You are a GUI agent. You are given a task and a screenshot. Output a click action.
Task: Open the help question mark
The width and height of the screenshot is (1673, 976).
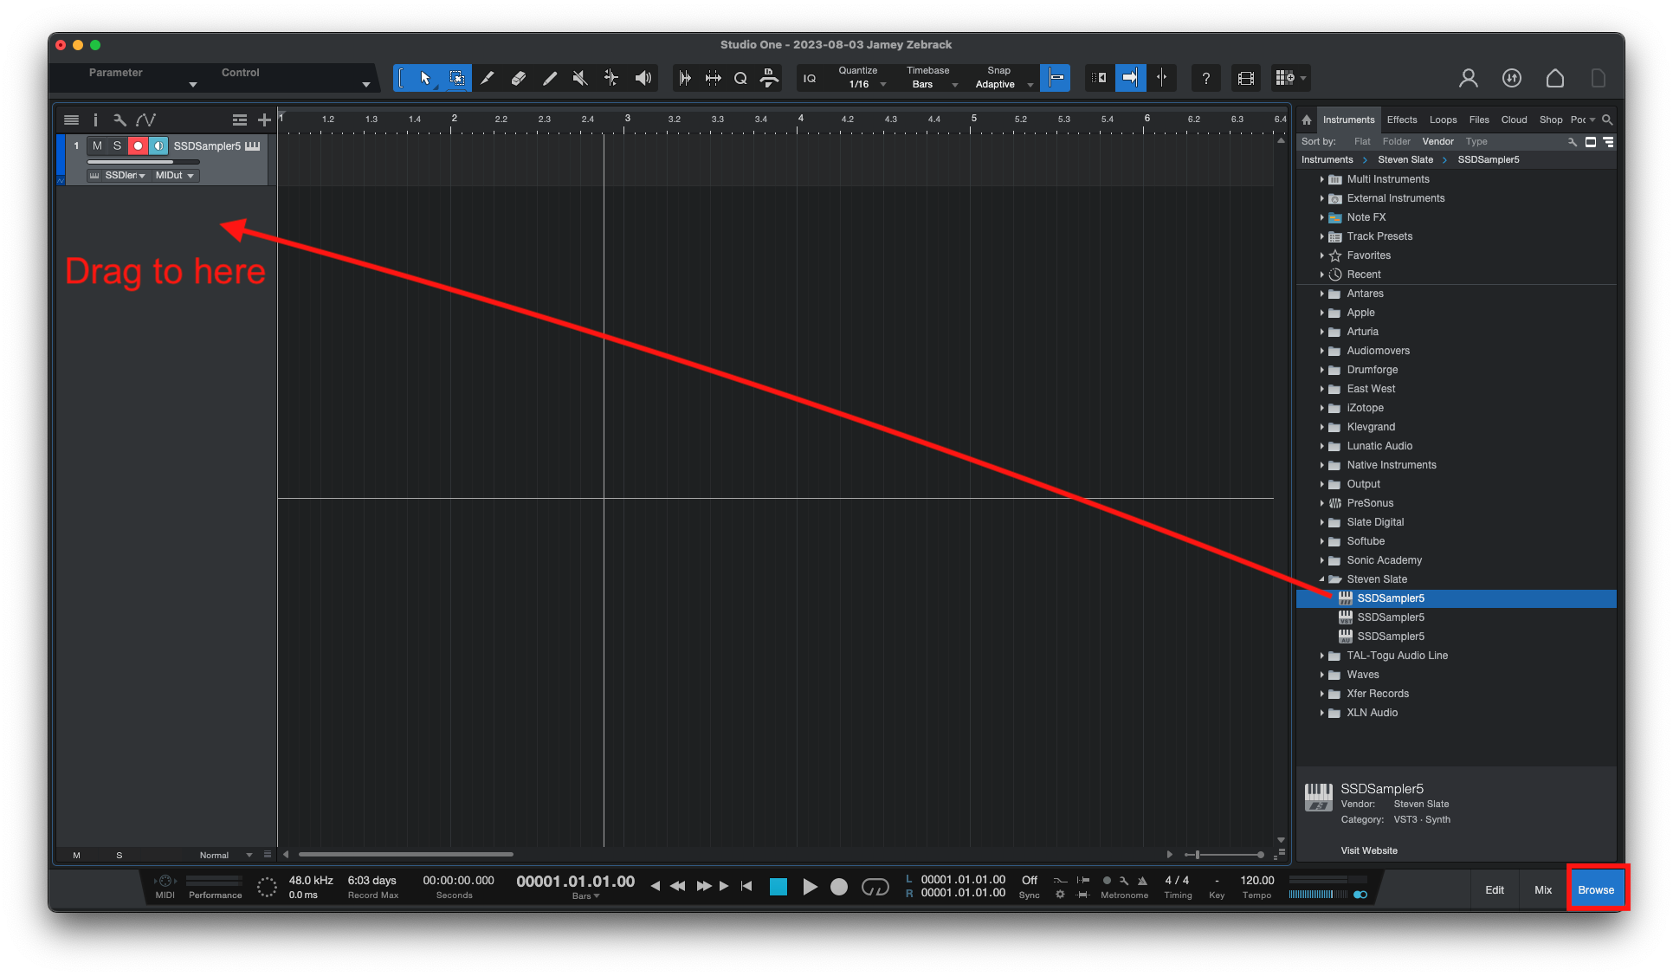tap(1205, 78)
